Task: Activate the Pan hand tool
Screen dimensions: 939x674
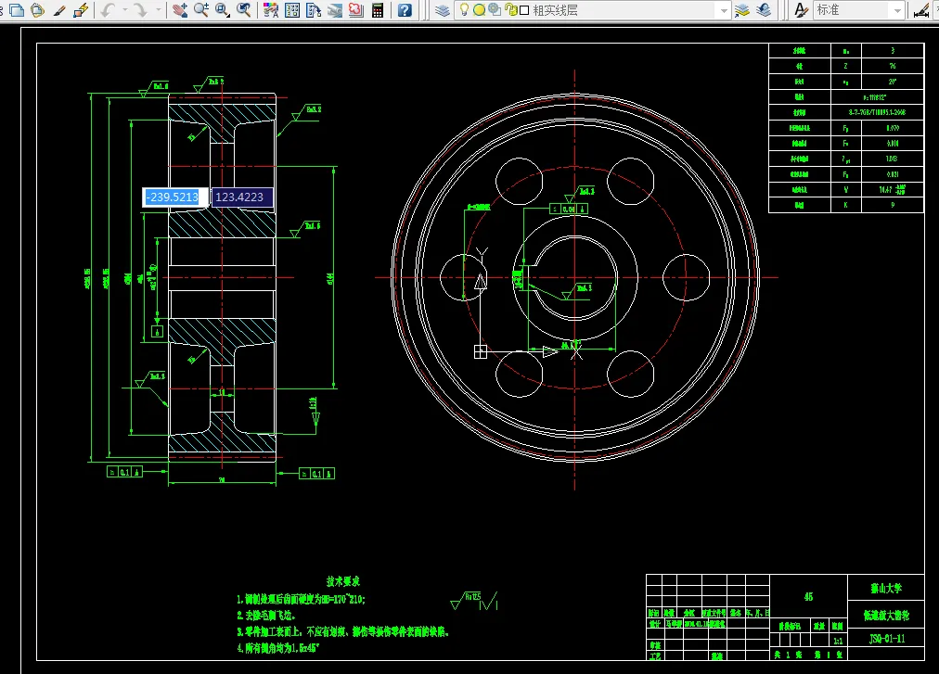Action: click(x=180, y=10)
